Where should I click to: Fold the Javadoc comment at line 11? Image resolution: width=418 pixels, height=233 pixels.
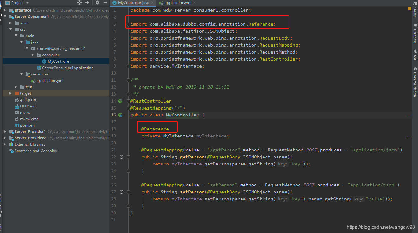(129, 80)
